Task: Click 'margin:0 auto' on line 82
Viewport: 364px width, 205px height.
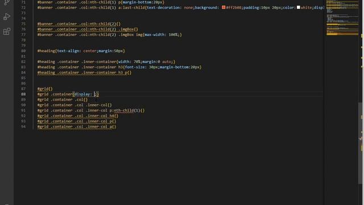Action: [157, 61]
